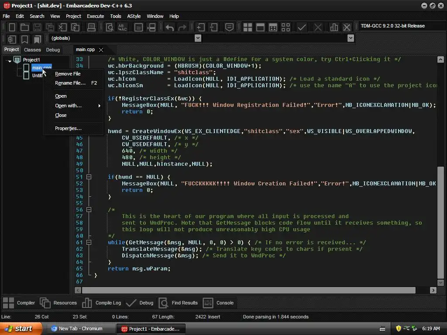Collapse the comment fold at line 56

89,210
